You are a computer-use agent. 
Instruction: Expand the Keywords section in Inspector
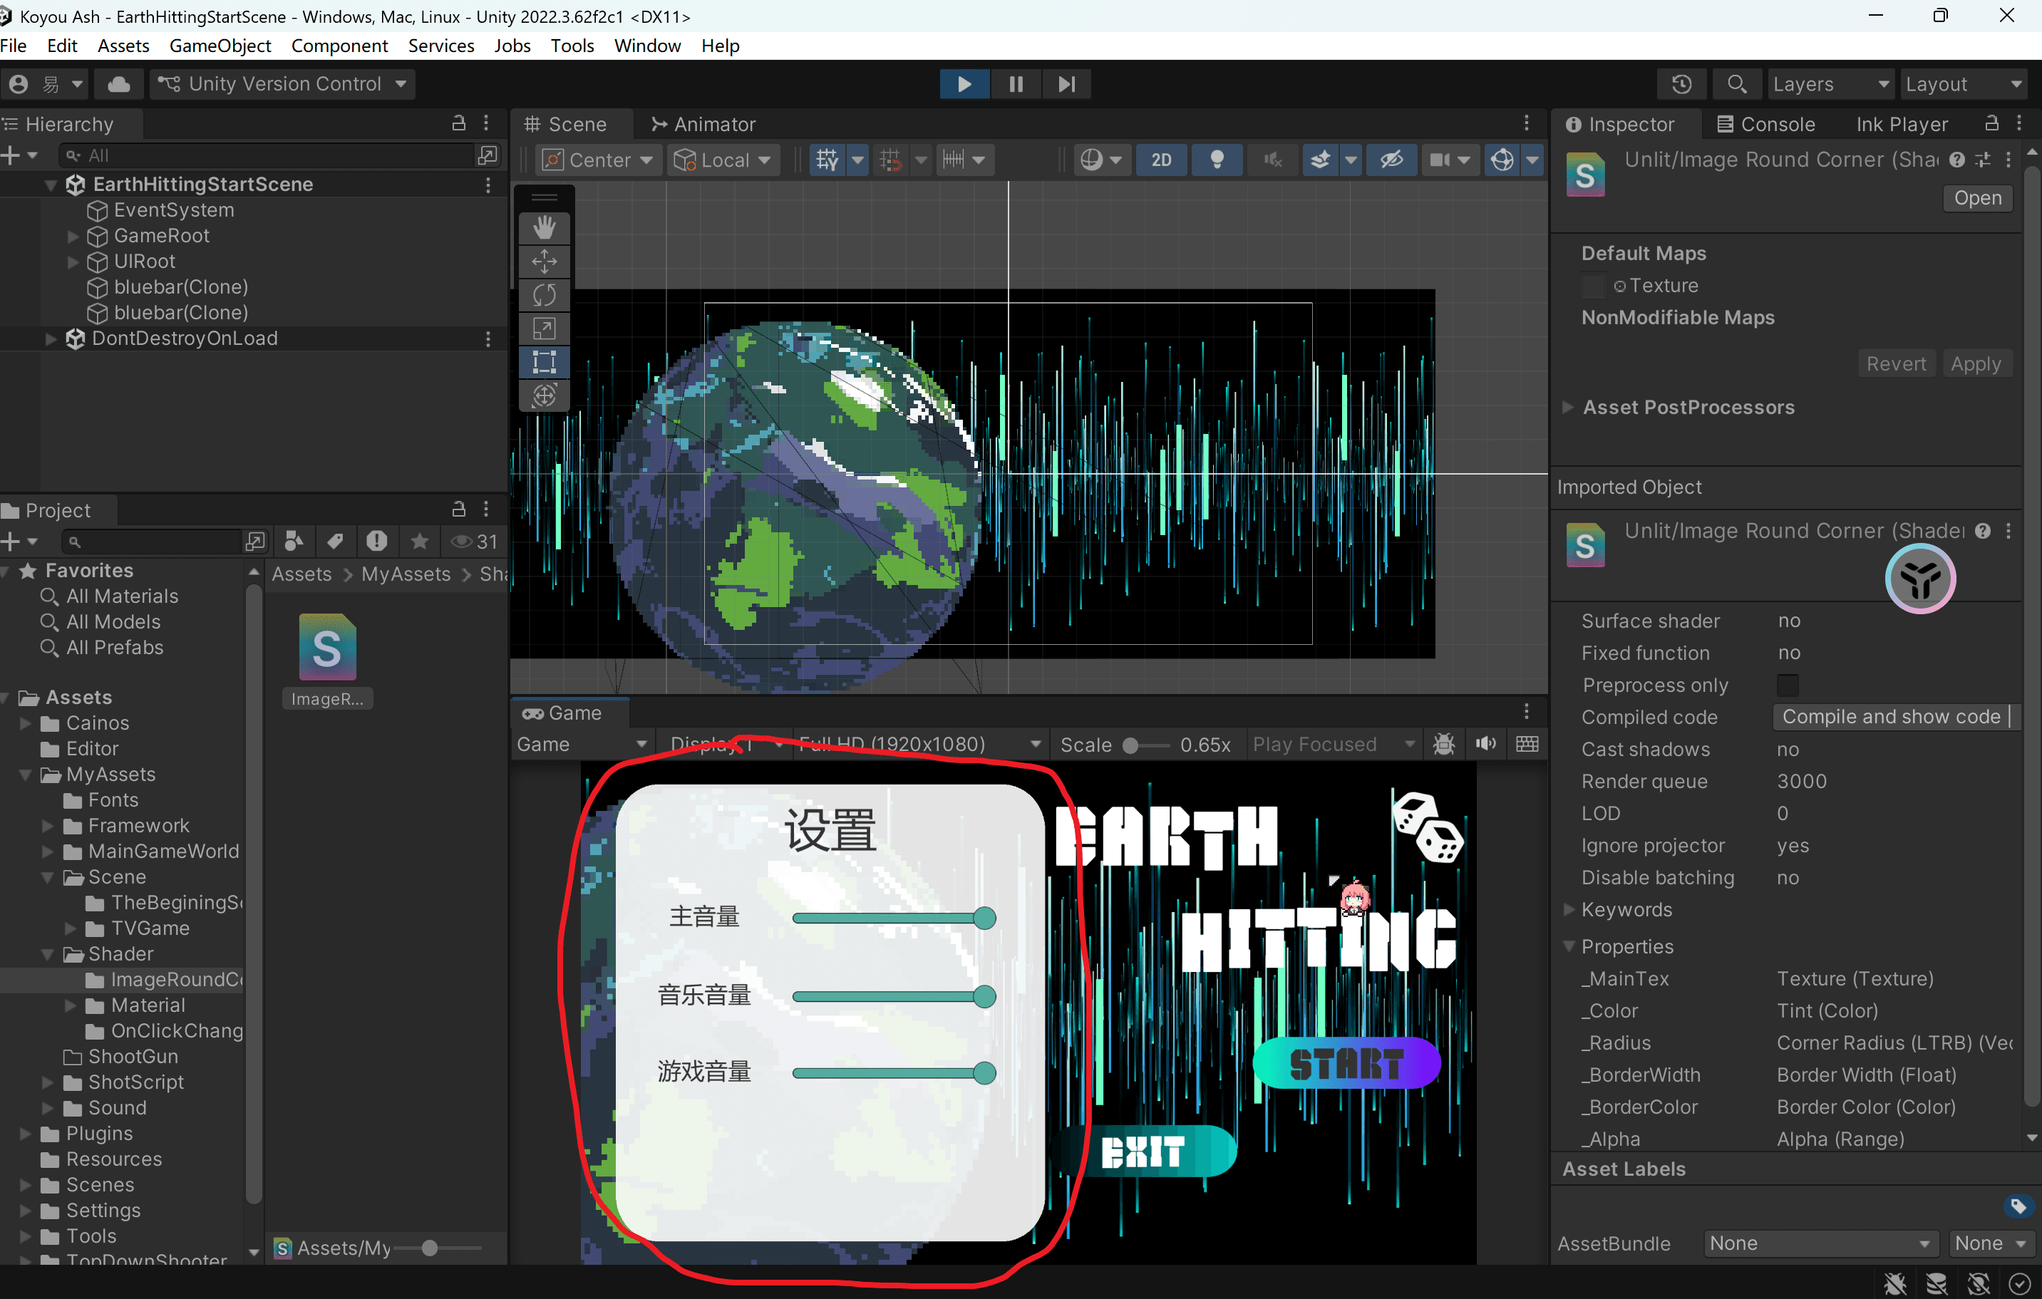[x=1568, y=910]
